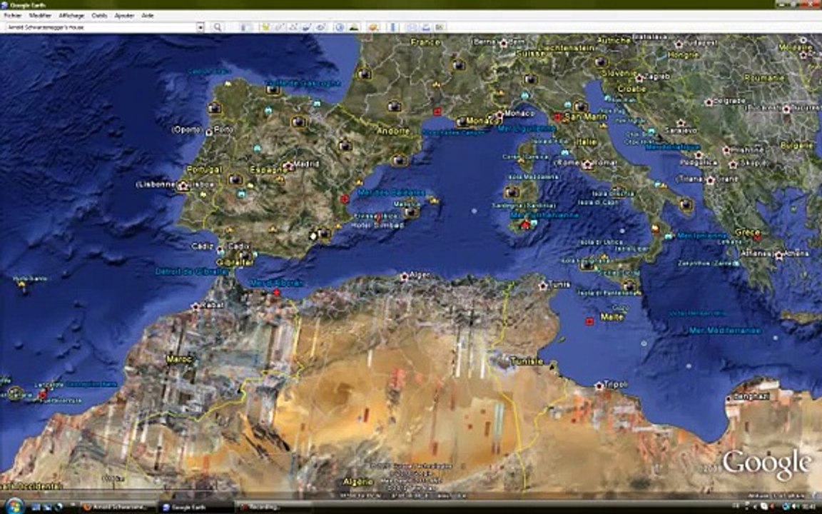822x514 pixels.
Task: Click the Alger capital star marker
Action: (x=404, y=276)
